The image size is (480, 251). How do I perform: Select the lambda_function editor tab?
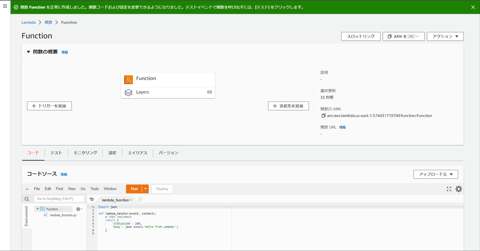coord(115,200)
